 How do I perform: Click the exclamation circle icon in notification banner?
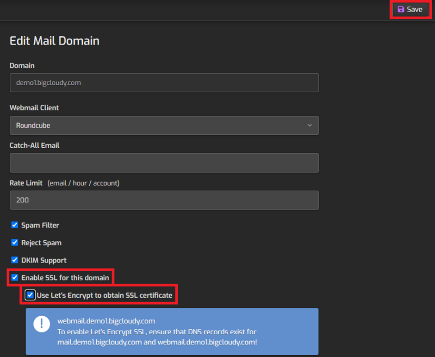coord(42,324)
